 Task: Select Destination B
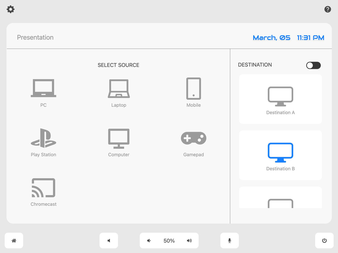[x=280, y=155]
